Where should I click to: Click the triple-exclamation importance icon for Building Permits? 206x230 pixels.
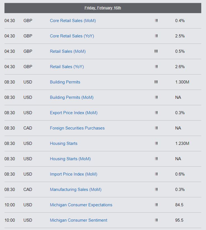(156, 82)
